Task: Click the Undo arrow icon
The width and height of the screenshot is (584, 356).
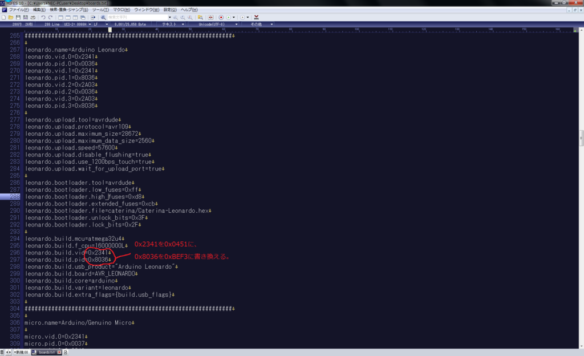Action: point(43,17)
